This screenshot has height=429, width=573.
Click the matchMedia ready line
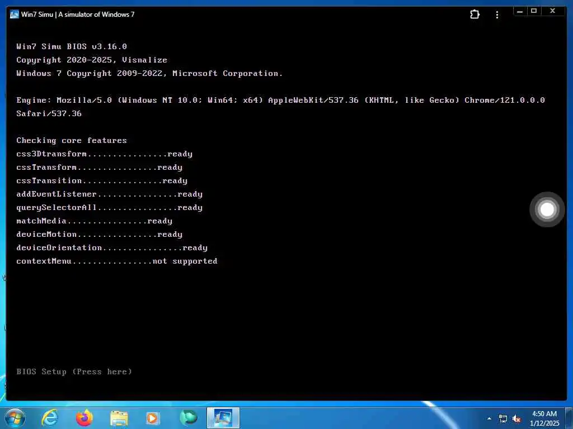coord(94,221)
